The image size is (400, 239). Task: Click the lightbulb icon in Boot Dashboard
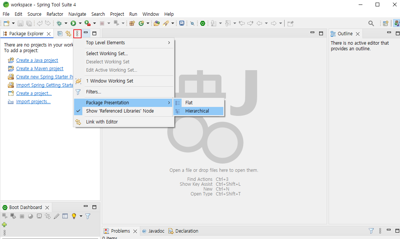coord(74,216)
